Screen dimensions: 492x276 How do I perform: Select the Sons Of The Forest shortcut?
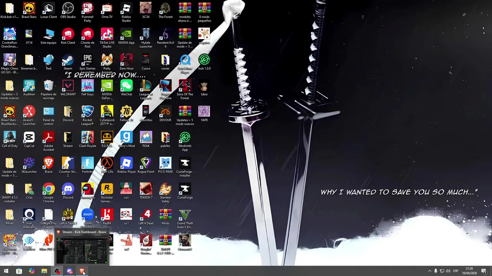(185, 89)
